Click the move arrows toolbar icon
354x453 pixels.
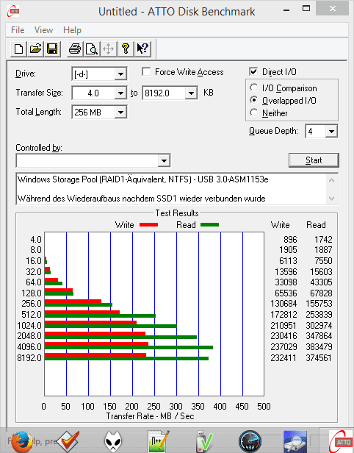point(109,49)
